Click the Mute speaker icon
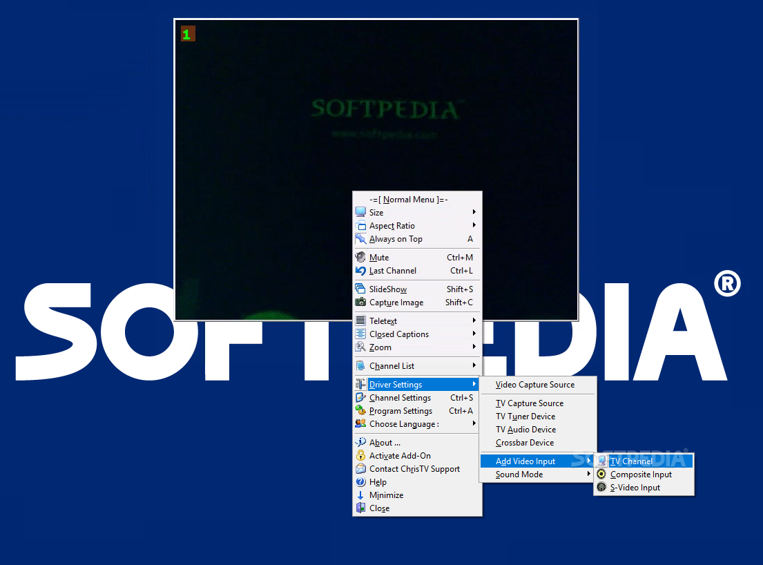Image resolution: width=763 pixels, height=565 pixels. tap(360, 257)
